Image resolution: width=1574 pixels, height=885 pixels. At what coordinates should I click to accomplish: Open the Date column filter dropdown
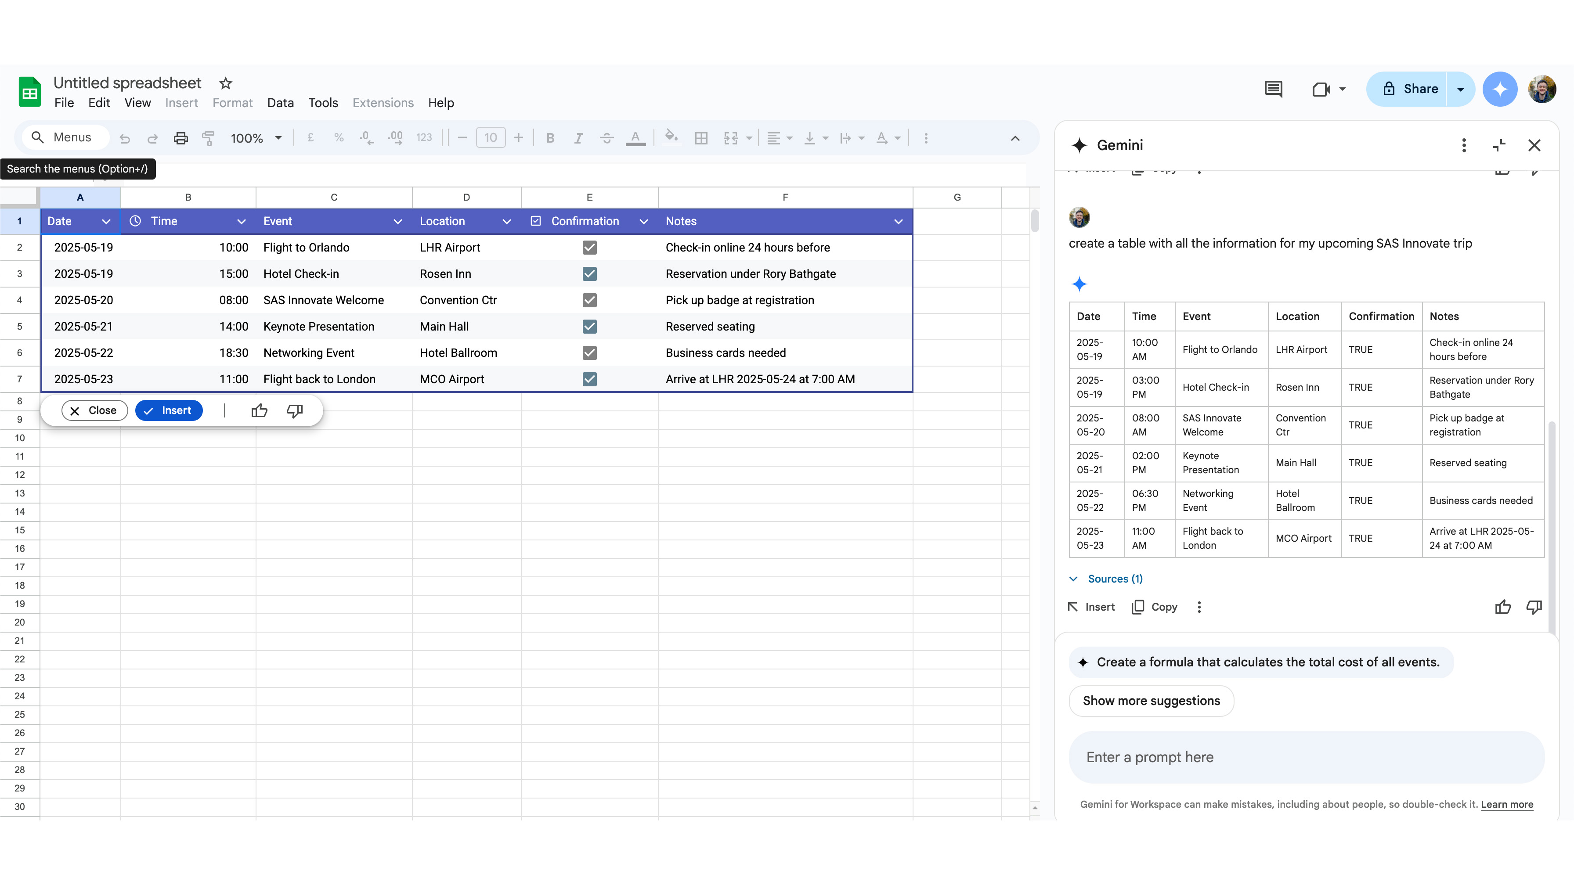tap(106, 222)
